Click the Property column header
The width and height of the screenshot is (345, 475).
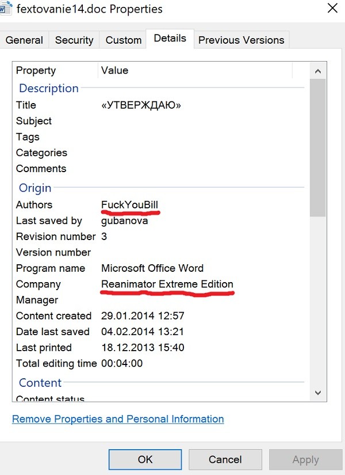[36, 71]
